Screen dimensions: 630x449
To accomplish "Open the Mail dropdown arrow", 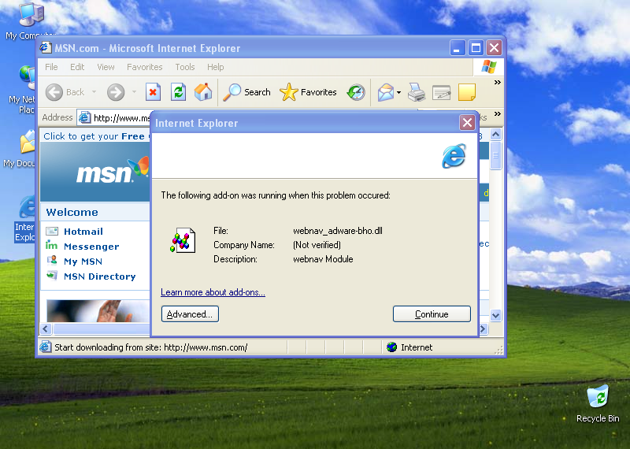I will point(398,92).
